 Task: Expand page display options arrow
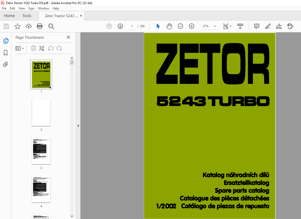pyautogui.click(x=230, y=26)
